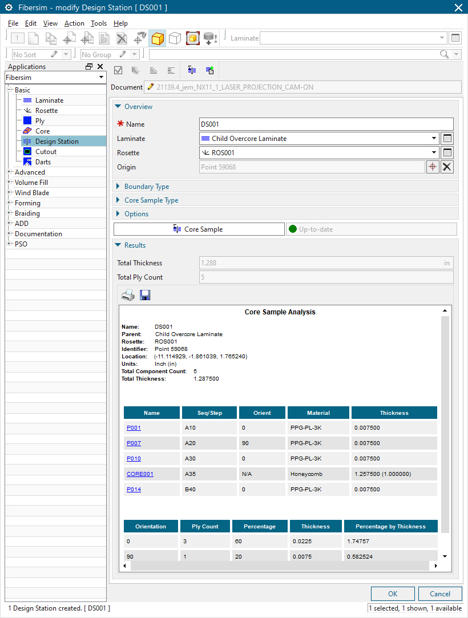Clear the Origin with X icon
Viewport: 468px width, 618px height.
coord(447,167)
